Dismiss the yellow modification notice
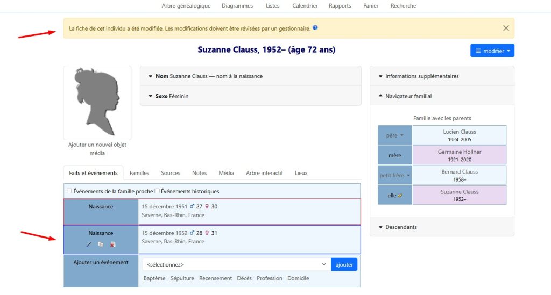 (505, 28)
